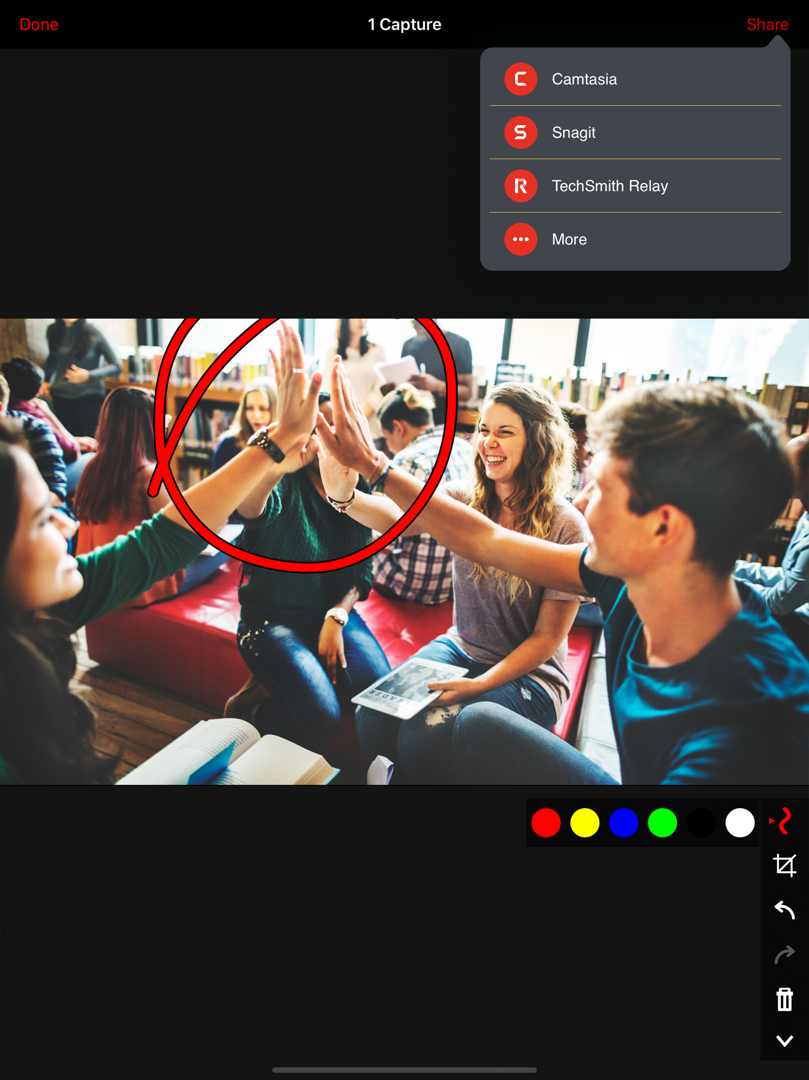Image resolution: width=809 pixels, height=1080 pixels.
Task: Choose the green color swatch
Action: [662, 823]
